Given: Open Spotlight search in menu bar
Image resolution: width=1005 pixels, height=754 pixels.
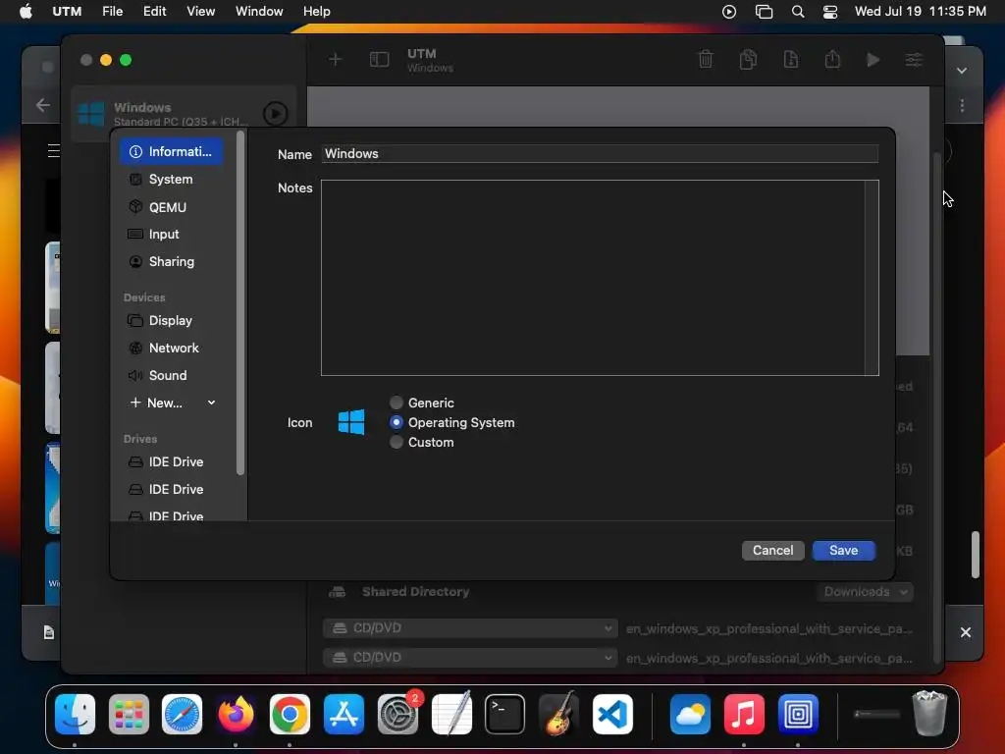Looking at the screenshot, I should pyautogui.click(x=798, y=12).
